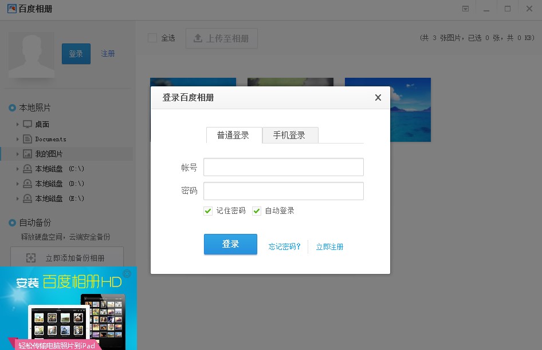Click the 我的图片 picture icon

point(28,154)
